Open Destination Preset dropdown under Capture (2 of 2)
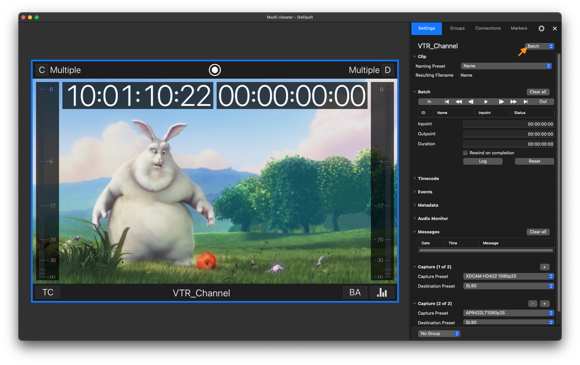The width and height of the screenshot is (580, 365). [x=509, y=322]
